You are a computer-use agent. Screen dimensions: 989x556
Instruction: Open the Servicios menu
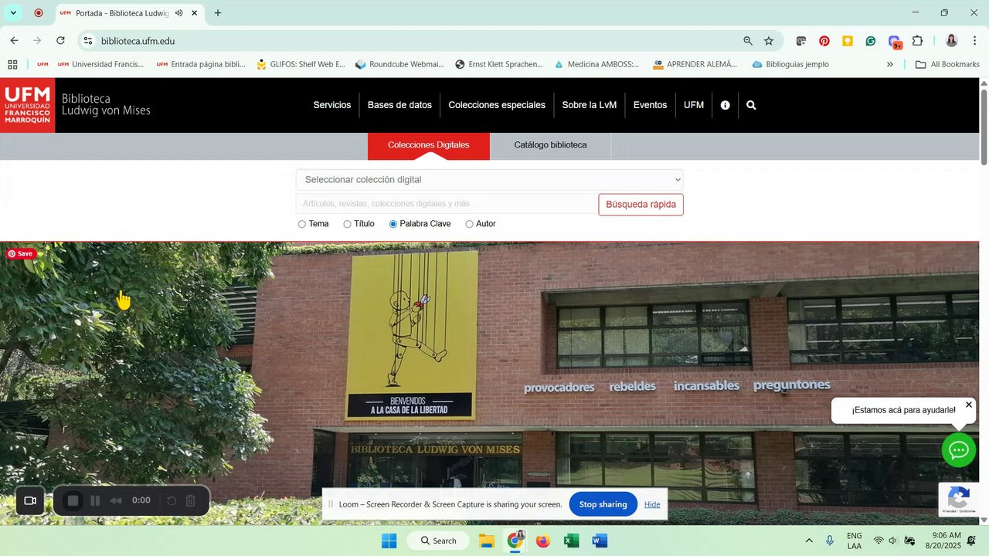click(x=332, y=105)
